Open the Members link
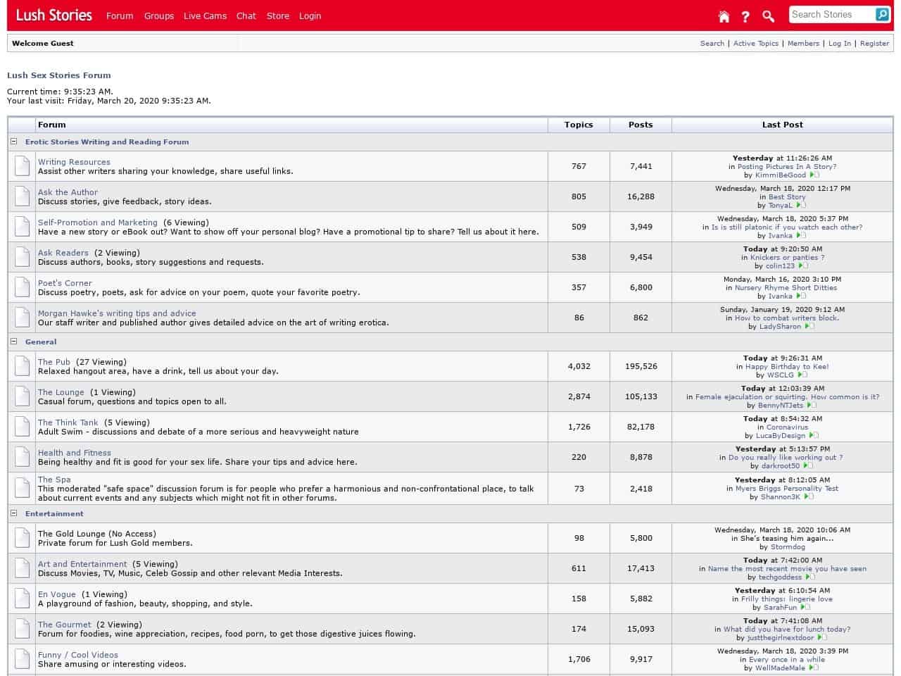This screenshot has height=676, width=901. tap(803, 43)
